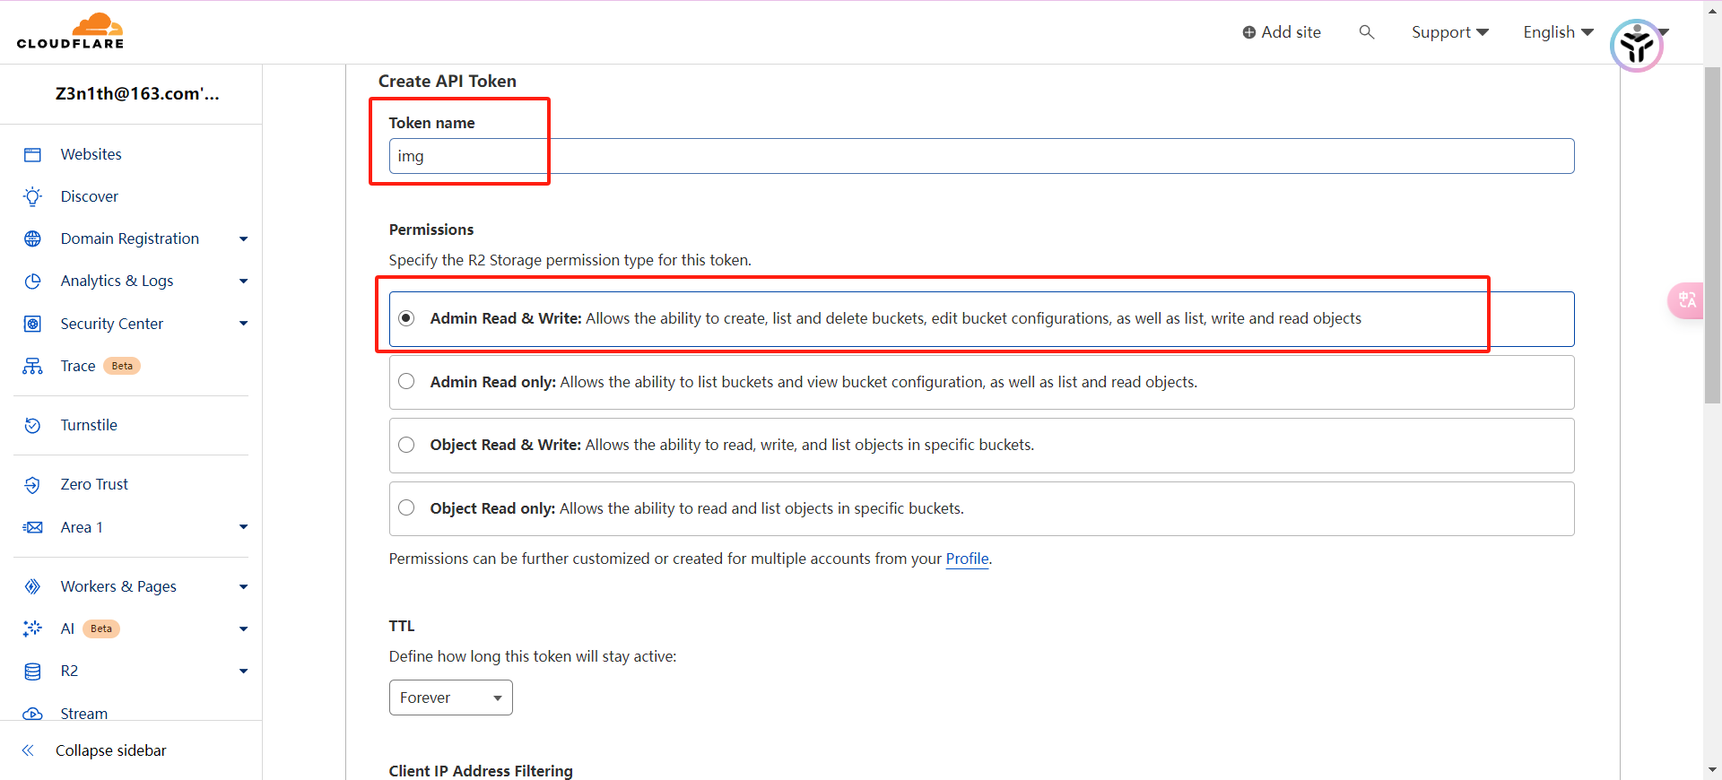Select Admin Read only radio button

[406, 382]
